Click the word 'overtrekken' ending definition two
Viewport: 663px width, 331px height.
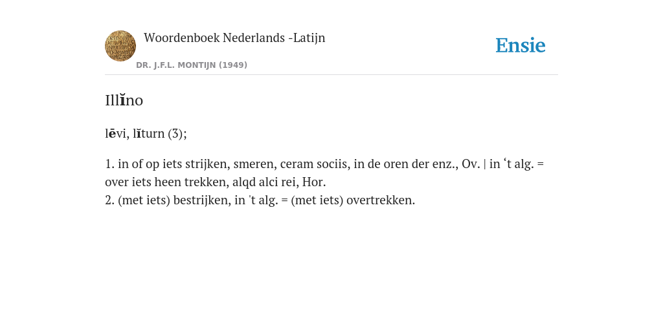381,200
